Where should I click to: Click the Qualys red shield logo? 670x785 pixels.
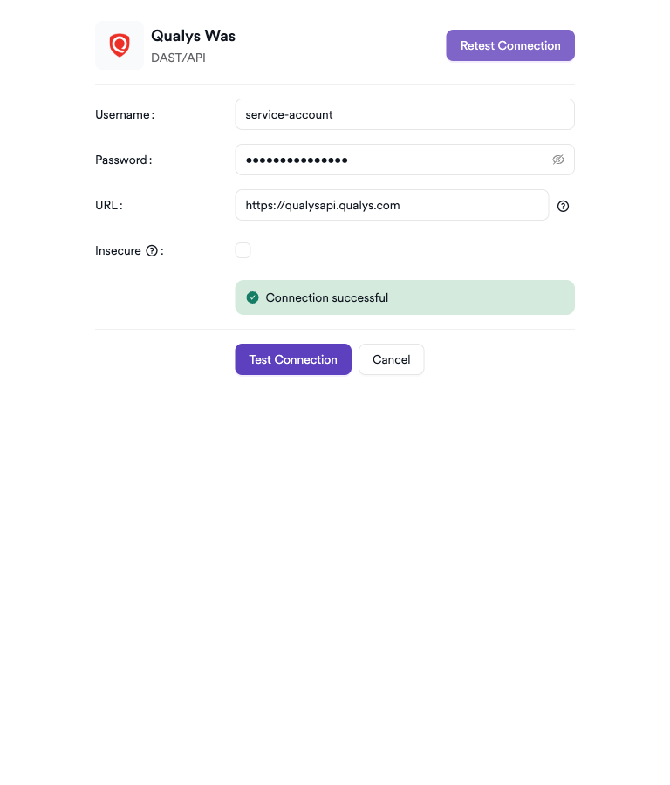(x=120, y=45)
